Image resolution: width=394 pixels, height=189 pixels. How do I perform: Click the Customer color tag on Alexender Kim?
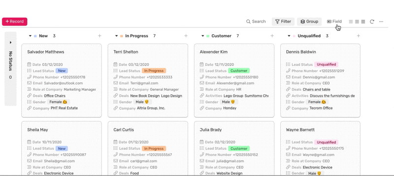click(x=239, y=71)
